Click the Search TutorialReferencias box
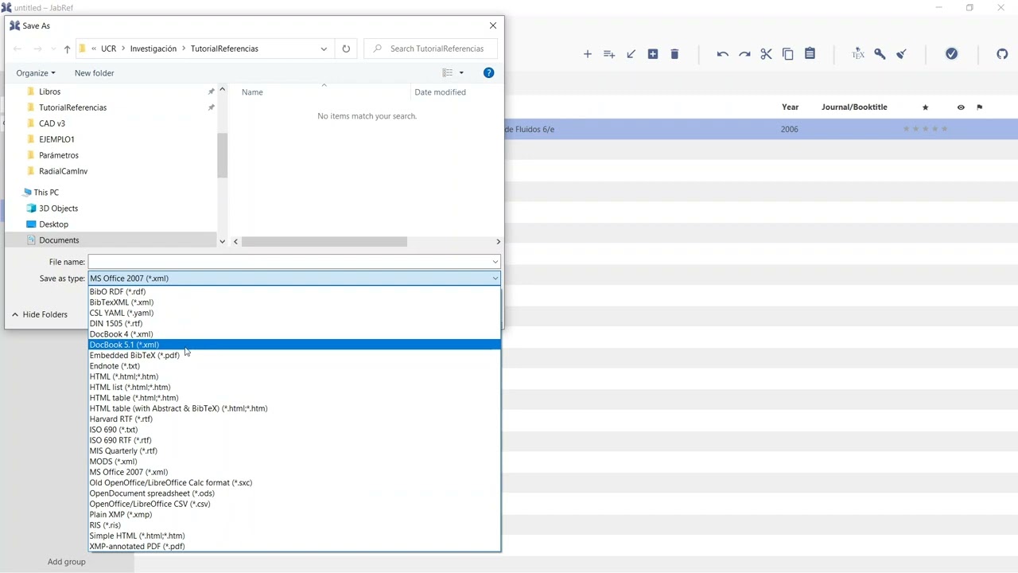This screenshot has height=573, width=1018. 431,49
